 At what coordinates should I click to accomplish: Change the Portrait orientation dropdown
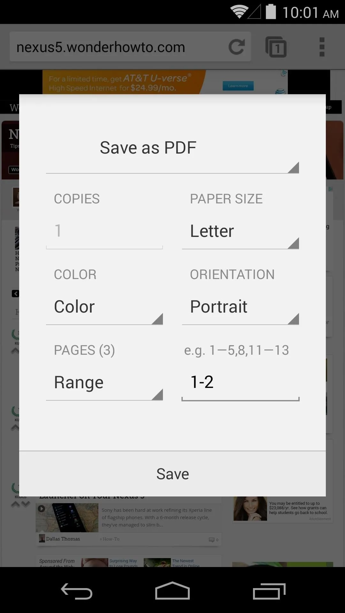(241, 307)
